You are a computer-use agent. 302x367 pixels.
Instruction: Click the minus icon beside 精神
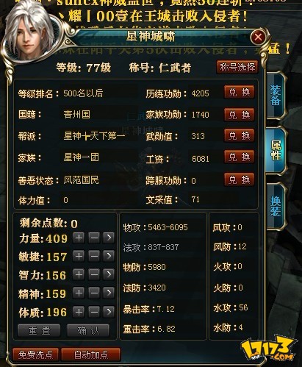pos(94,293)
